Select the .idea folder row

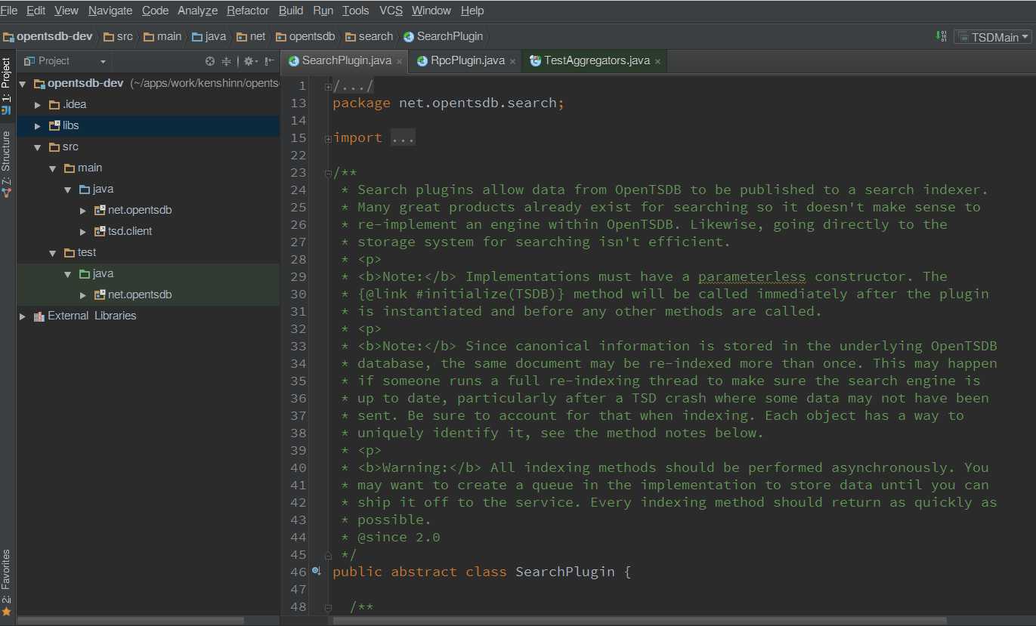(x=148, y=104)
